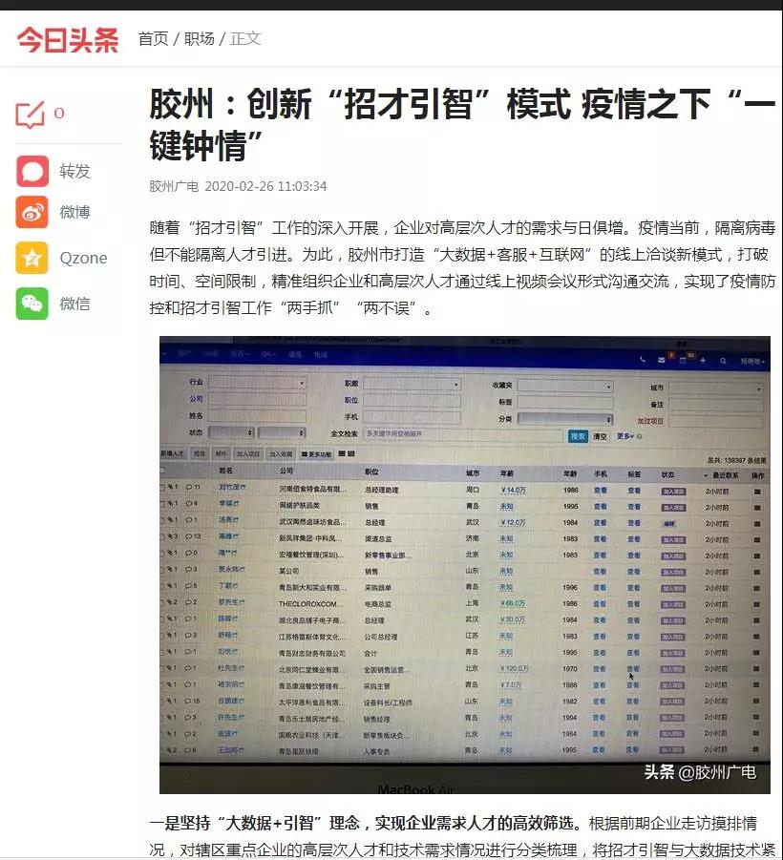This screenshot has width=783, height=860.
Task: Click the Qzone share text label
Action: [x=83, y=258]
